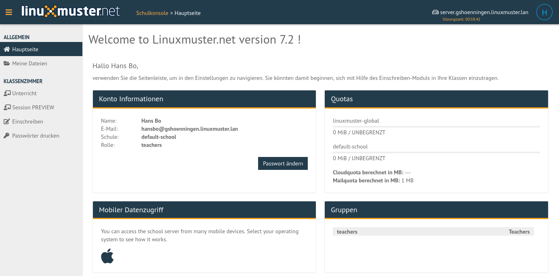Viewport: 559px width, 276px height.
Task: Click the folder icon for Meine Dateien
Action: (x=7, y=63)
